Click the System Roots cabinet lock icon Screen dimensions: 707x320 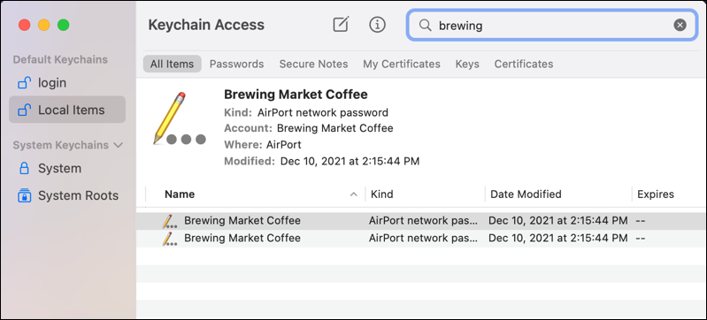click(x=24, y=195)
